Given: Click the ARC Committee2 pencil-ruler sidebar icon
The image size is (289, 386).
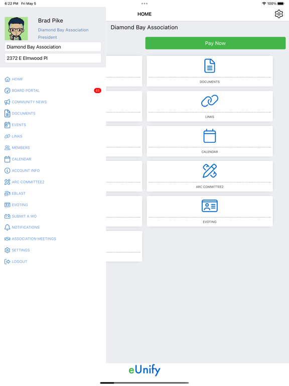Looking at the screenshot, I should (8, 182).
